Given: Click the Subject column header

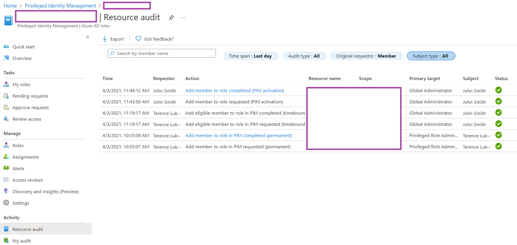Looking at the screenshot, I should [x=471, y=78].
